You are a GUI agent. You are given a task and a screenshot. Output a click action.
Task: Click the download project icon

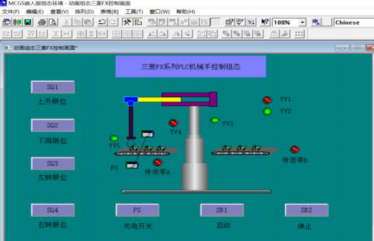(251, 22)
